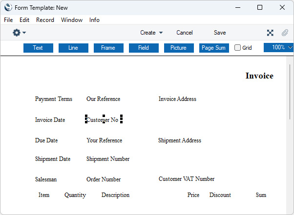The image size is (294, 215).
Task: Click the Cancel button
Action: (185, 33)
